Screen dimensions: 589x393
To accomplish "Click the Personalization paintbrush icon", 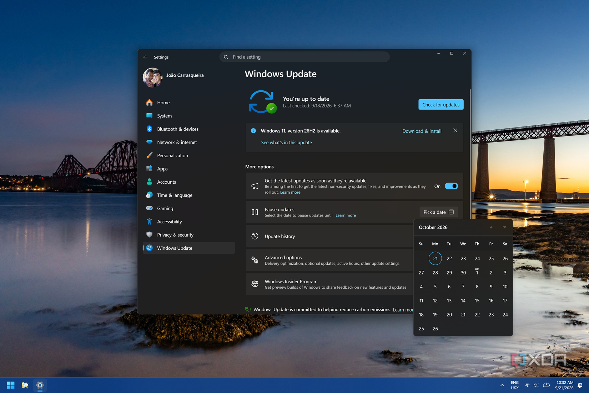I will pos(150,155).
